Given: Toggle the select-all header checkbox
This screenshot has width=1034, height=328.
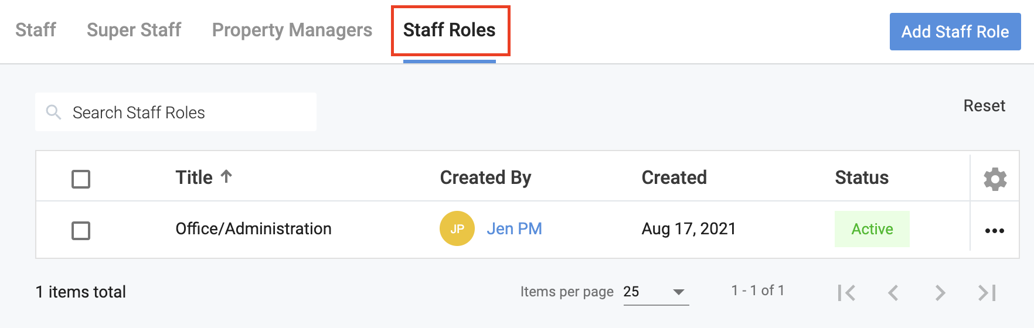Looking at the screenshot, I should [x=81, y=179].
